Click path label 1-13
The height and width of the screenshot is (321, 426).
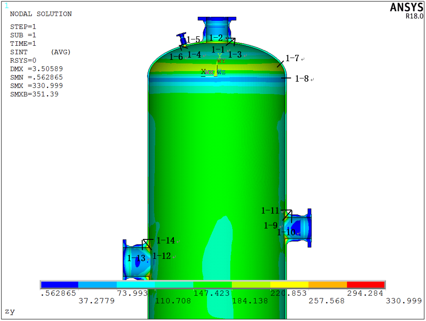[x=136, y=258]
